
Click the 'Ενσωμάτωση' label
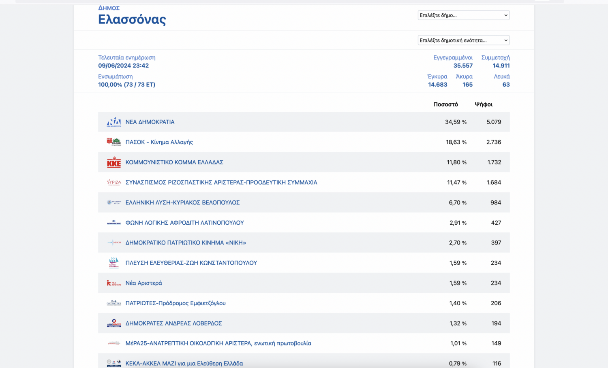coord(116,77)
